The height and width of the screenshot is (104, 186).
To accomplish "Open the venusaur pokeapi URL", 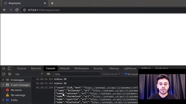I will 114,93.
